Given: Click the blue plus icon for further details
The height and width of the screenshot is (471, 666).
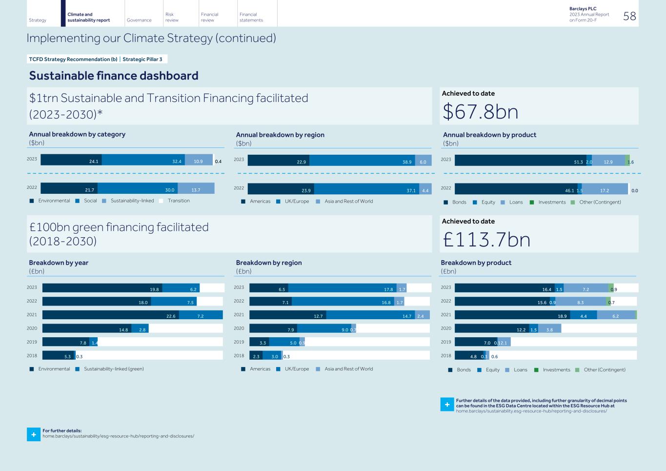Looking at the screenshot, I should tap(33, 434).
